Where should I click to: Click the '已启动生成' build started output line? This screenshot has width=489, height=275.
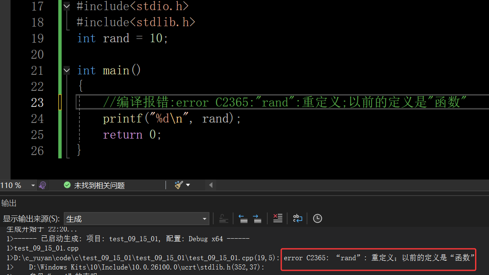click(x=128, y=239)
